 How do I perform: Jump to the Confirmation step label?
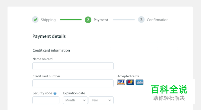point(158,20)
